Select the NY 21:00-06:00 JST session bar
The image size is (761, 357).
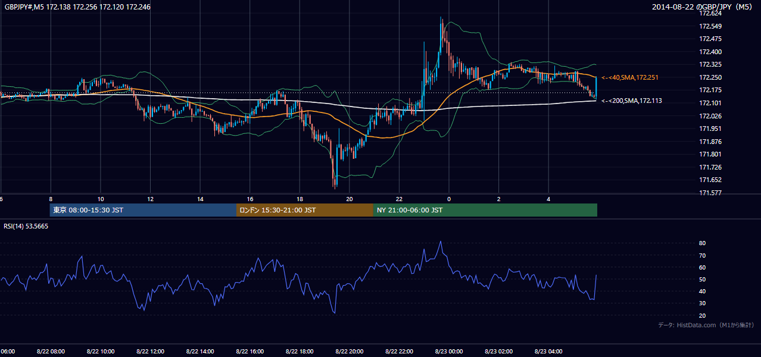[x=485, y=210]
